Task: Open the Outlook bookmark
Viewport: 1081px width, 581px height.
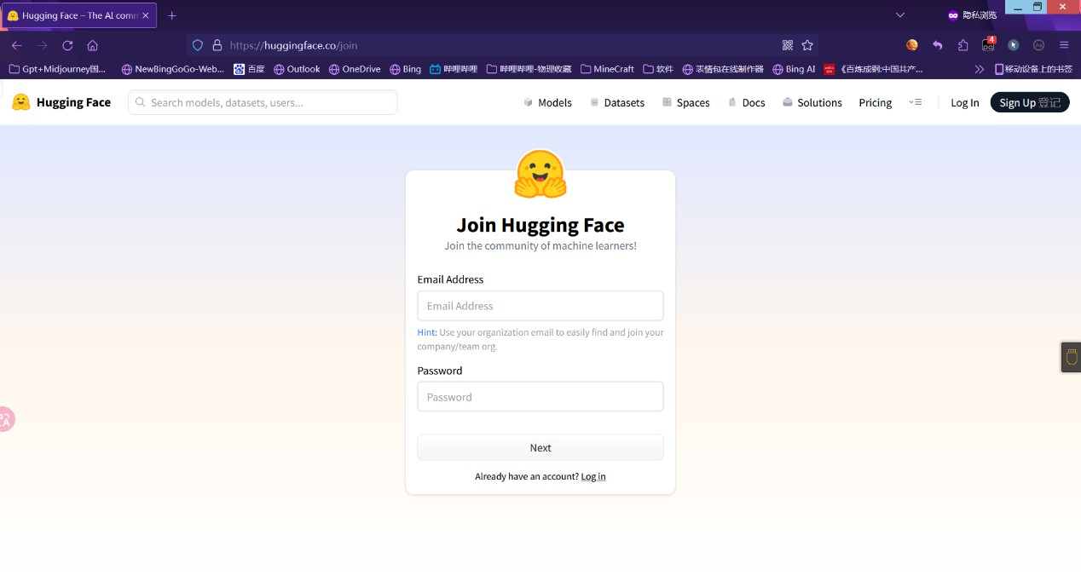Action: coord(297,69)
